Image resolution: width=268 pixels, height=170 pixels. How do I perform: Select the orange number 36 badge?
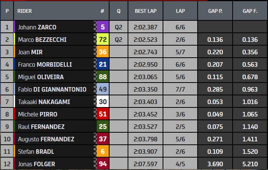pyautogui.click(x=103, y=52)
